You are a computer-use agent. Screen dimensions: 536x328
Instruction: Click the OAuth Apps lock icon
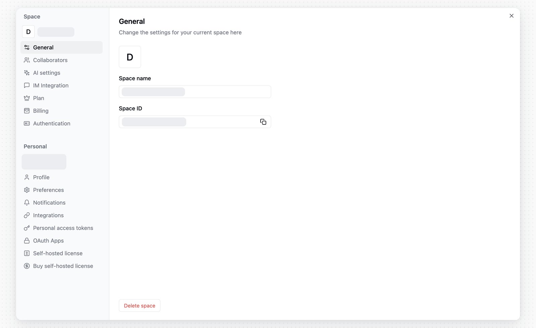click(27, 241)
